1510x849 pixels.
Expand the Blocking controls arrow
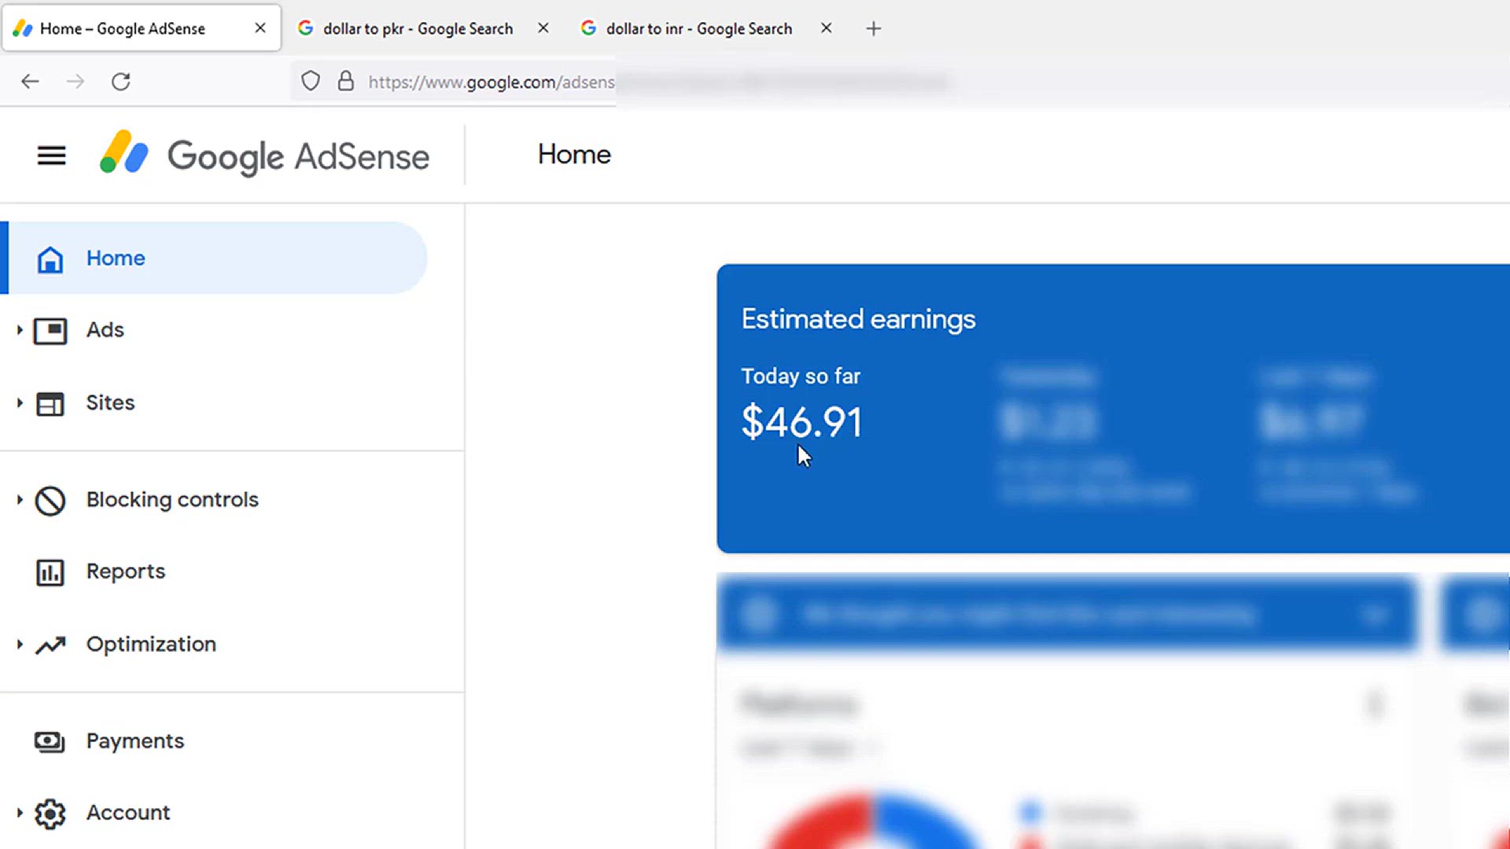pyautogui.click(x=20, y=500)
